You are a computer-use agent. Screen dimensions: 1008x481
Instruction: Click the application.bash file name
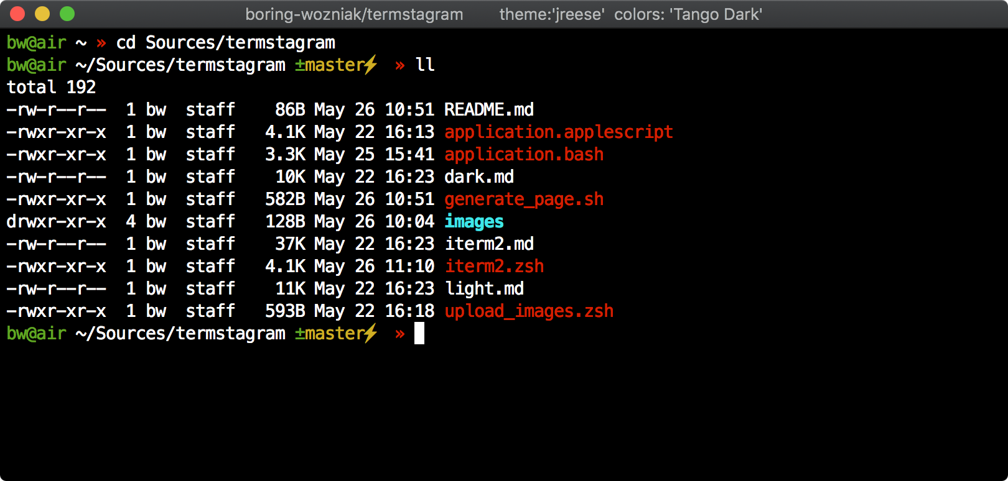524,154
